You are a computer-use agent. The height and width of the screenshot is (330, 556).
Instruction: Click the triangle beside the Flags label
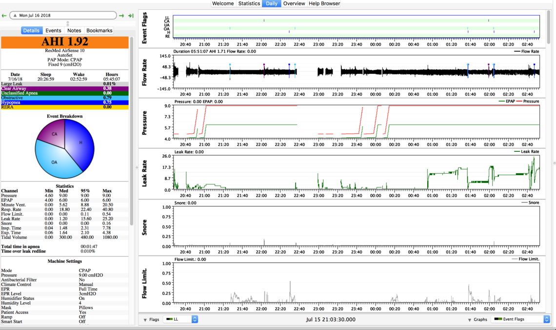pyautogui.click(x=145, y=320)
